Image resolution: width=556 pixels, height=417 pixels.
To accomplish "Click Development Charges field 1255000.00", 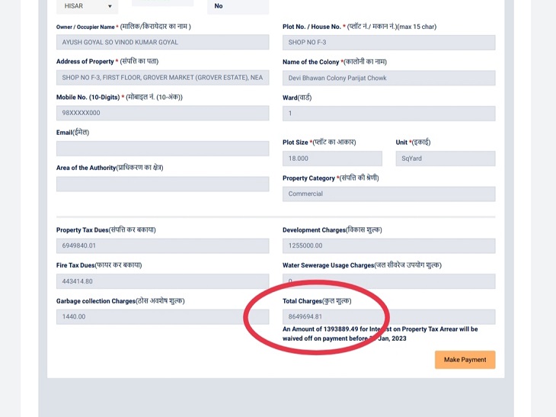I will click(388, 245).
